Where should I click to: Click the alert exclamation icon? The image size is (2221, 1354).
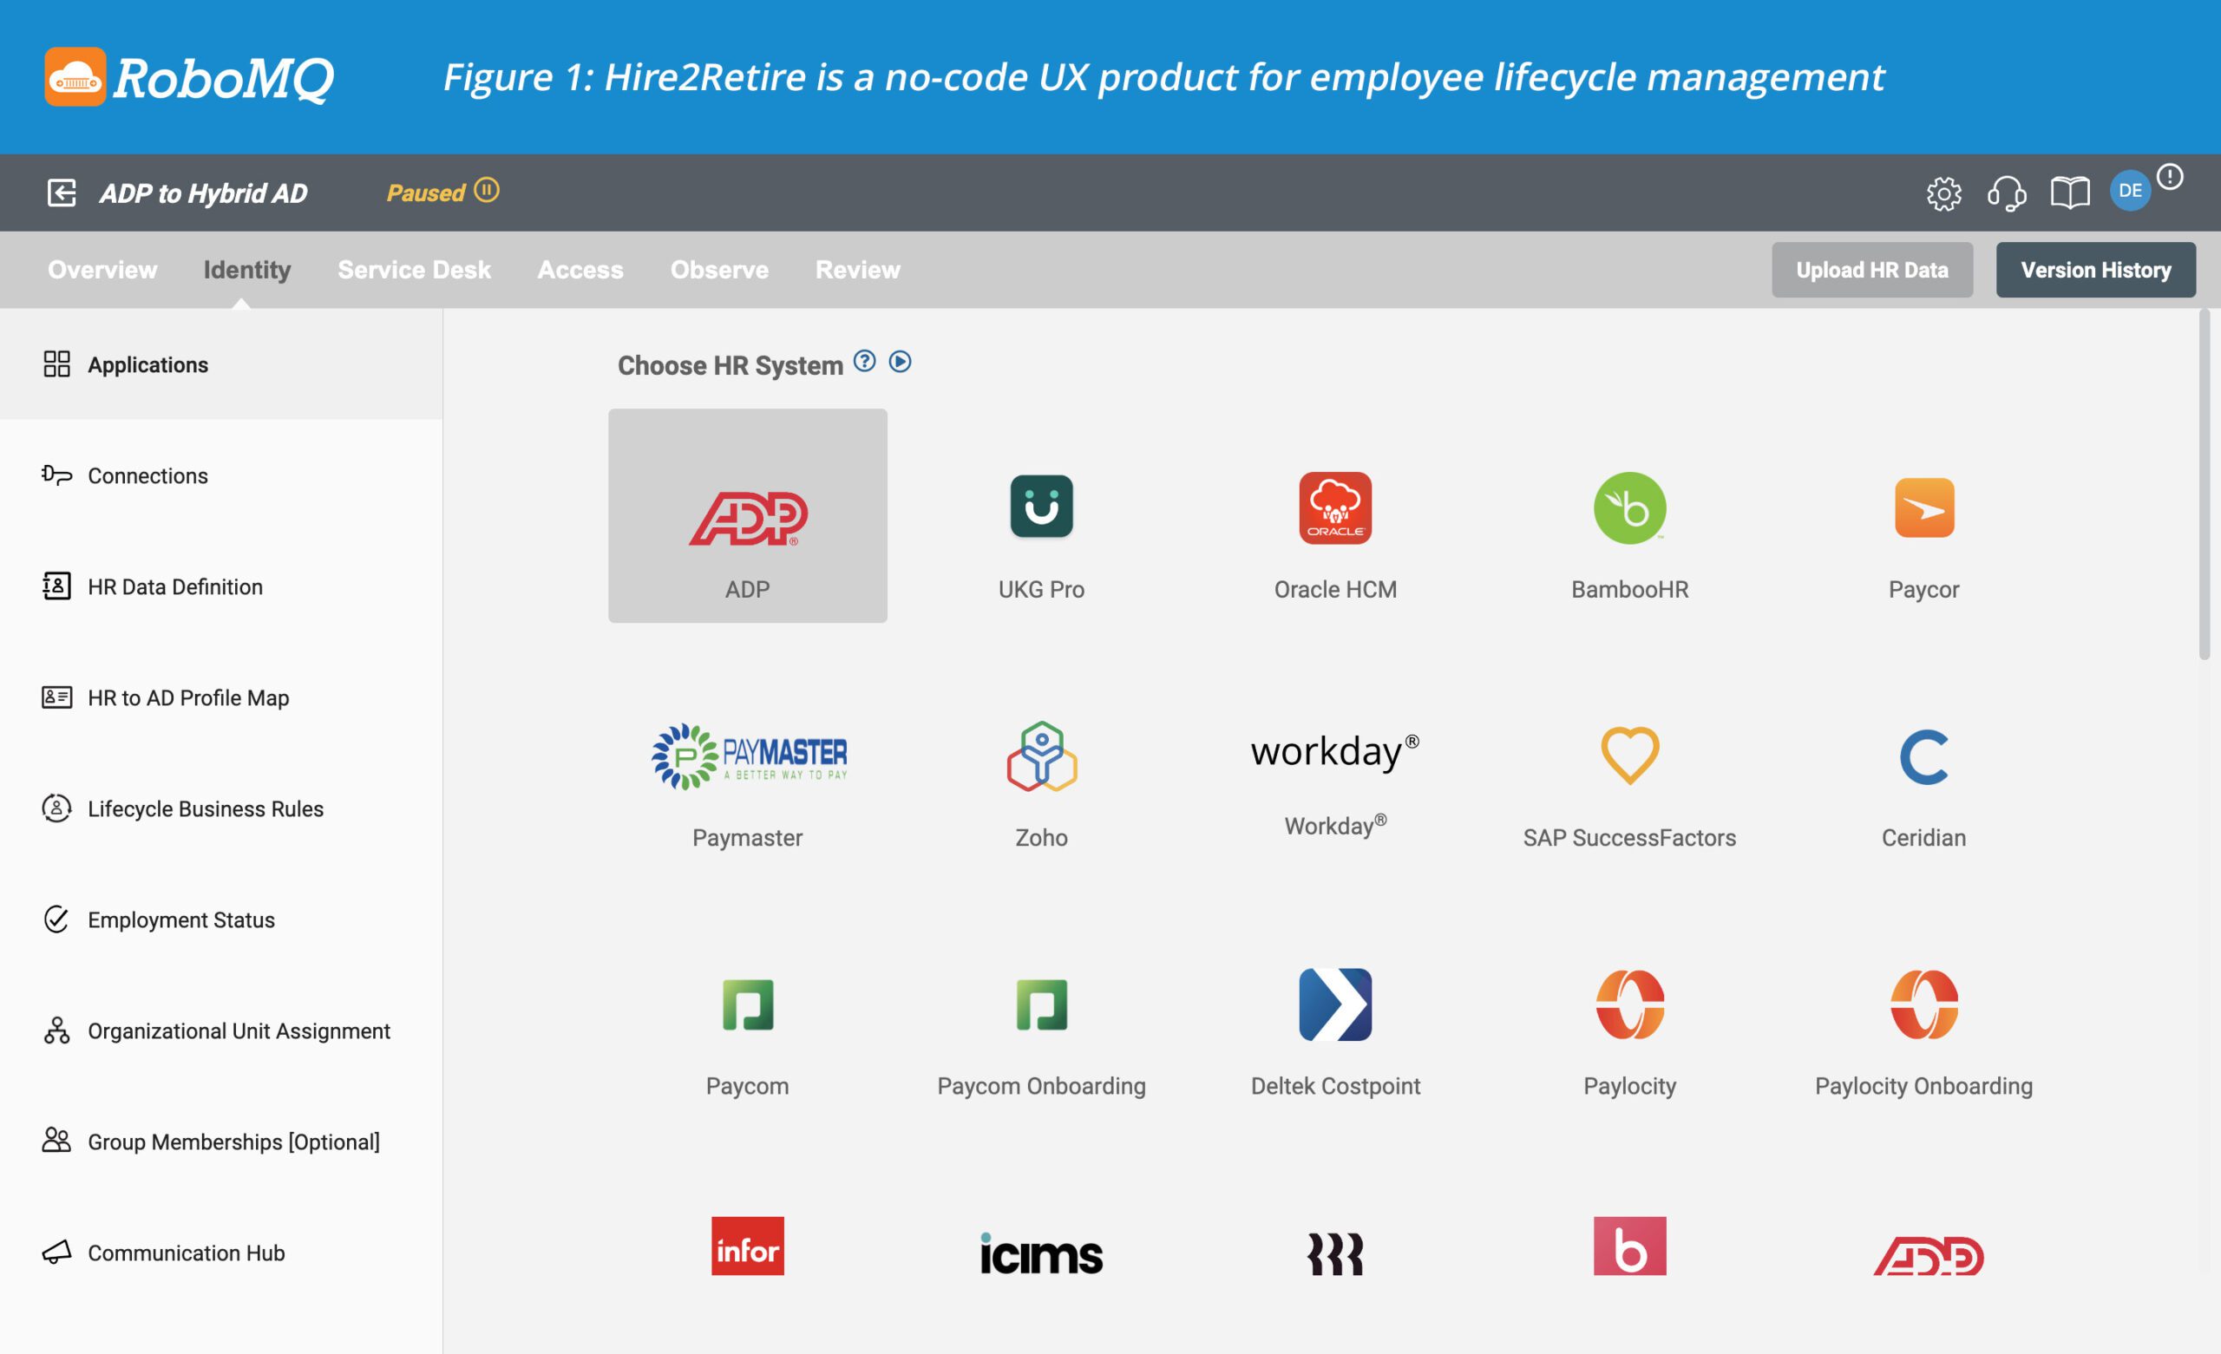click(x=2170, y=177)
